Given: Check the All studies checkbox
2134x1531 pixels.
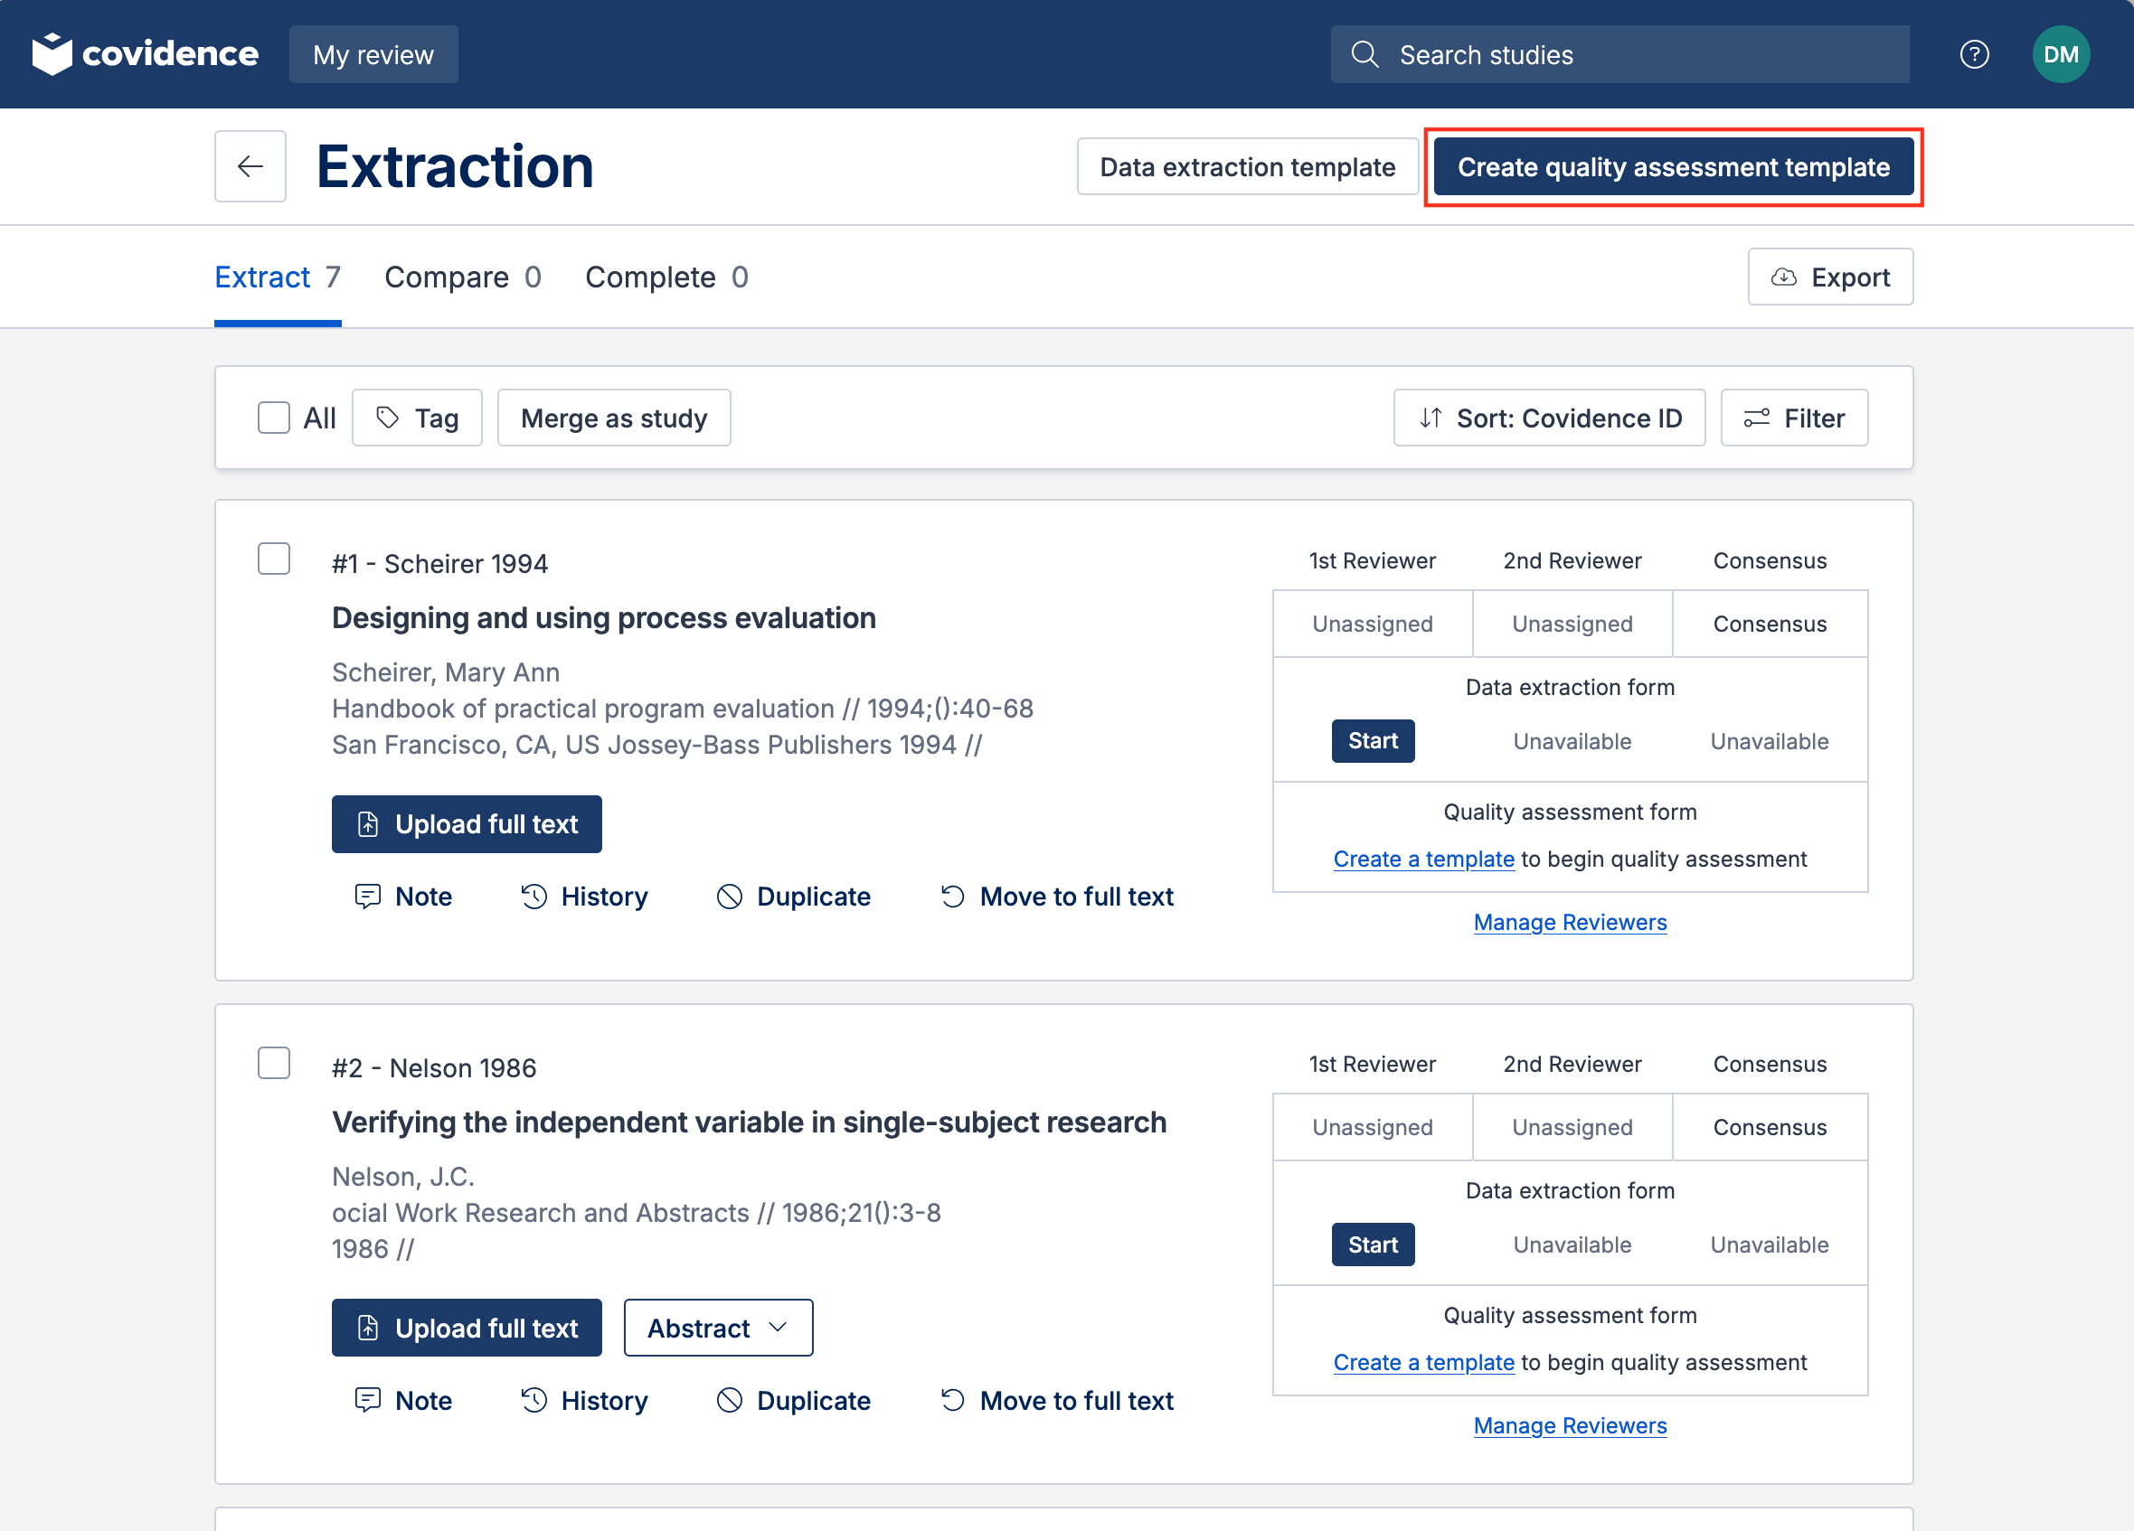Looking at the screenshot, I should pyautogui.click(x=274, y=418).
